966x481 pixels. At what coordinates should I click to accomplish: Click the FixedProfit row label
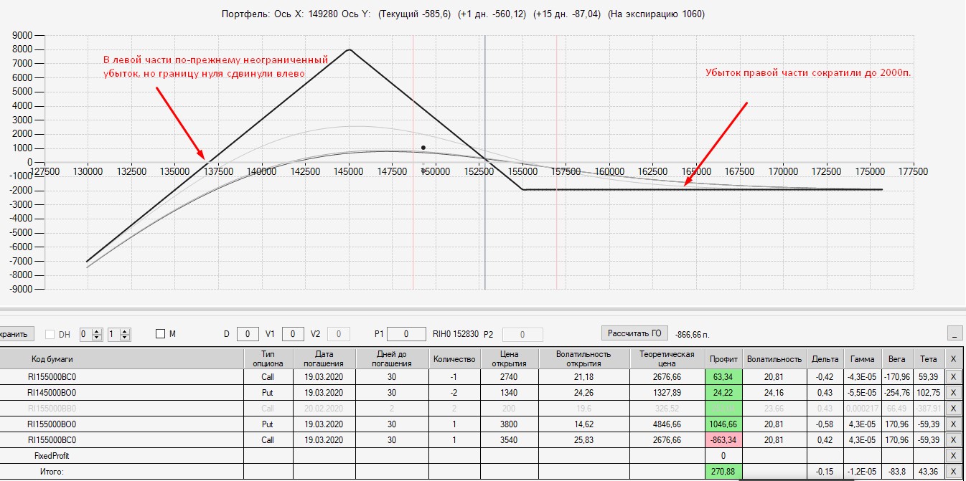(52, 456)
